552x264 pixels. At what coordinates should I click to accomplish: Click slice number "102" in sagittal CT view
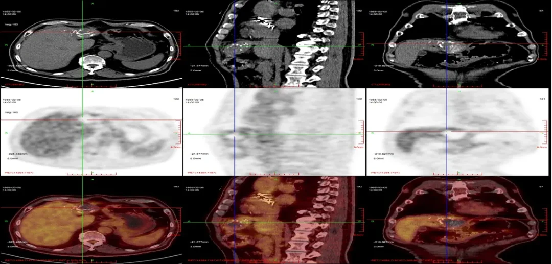coord(359,11)
